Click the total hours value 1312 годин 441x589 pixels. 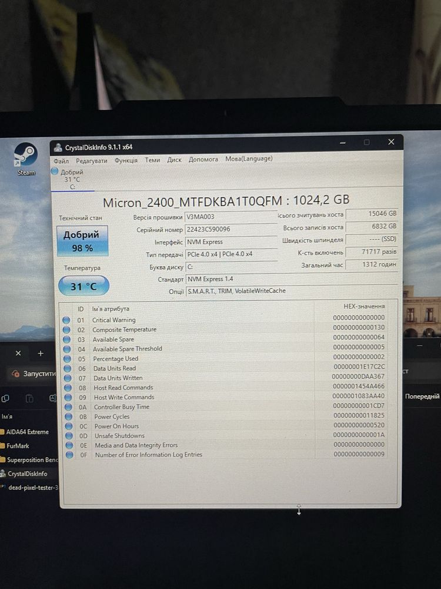pyautogui.click(x=372, y=264)
